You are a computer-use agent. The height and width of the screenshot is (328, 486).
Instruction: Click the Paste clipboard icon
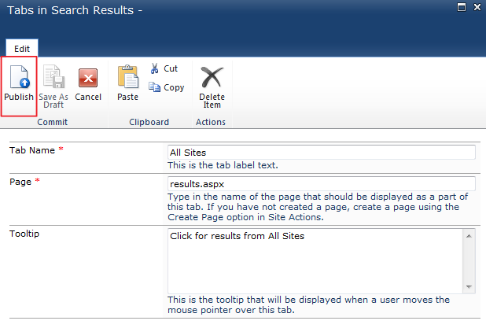127,84
